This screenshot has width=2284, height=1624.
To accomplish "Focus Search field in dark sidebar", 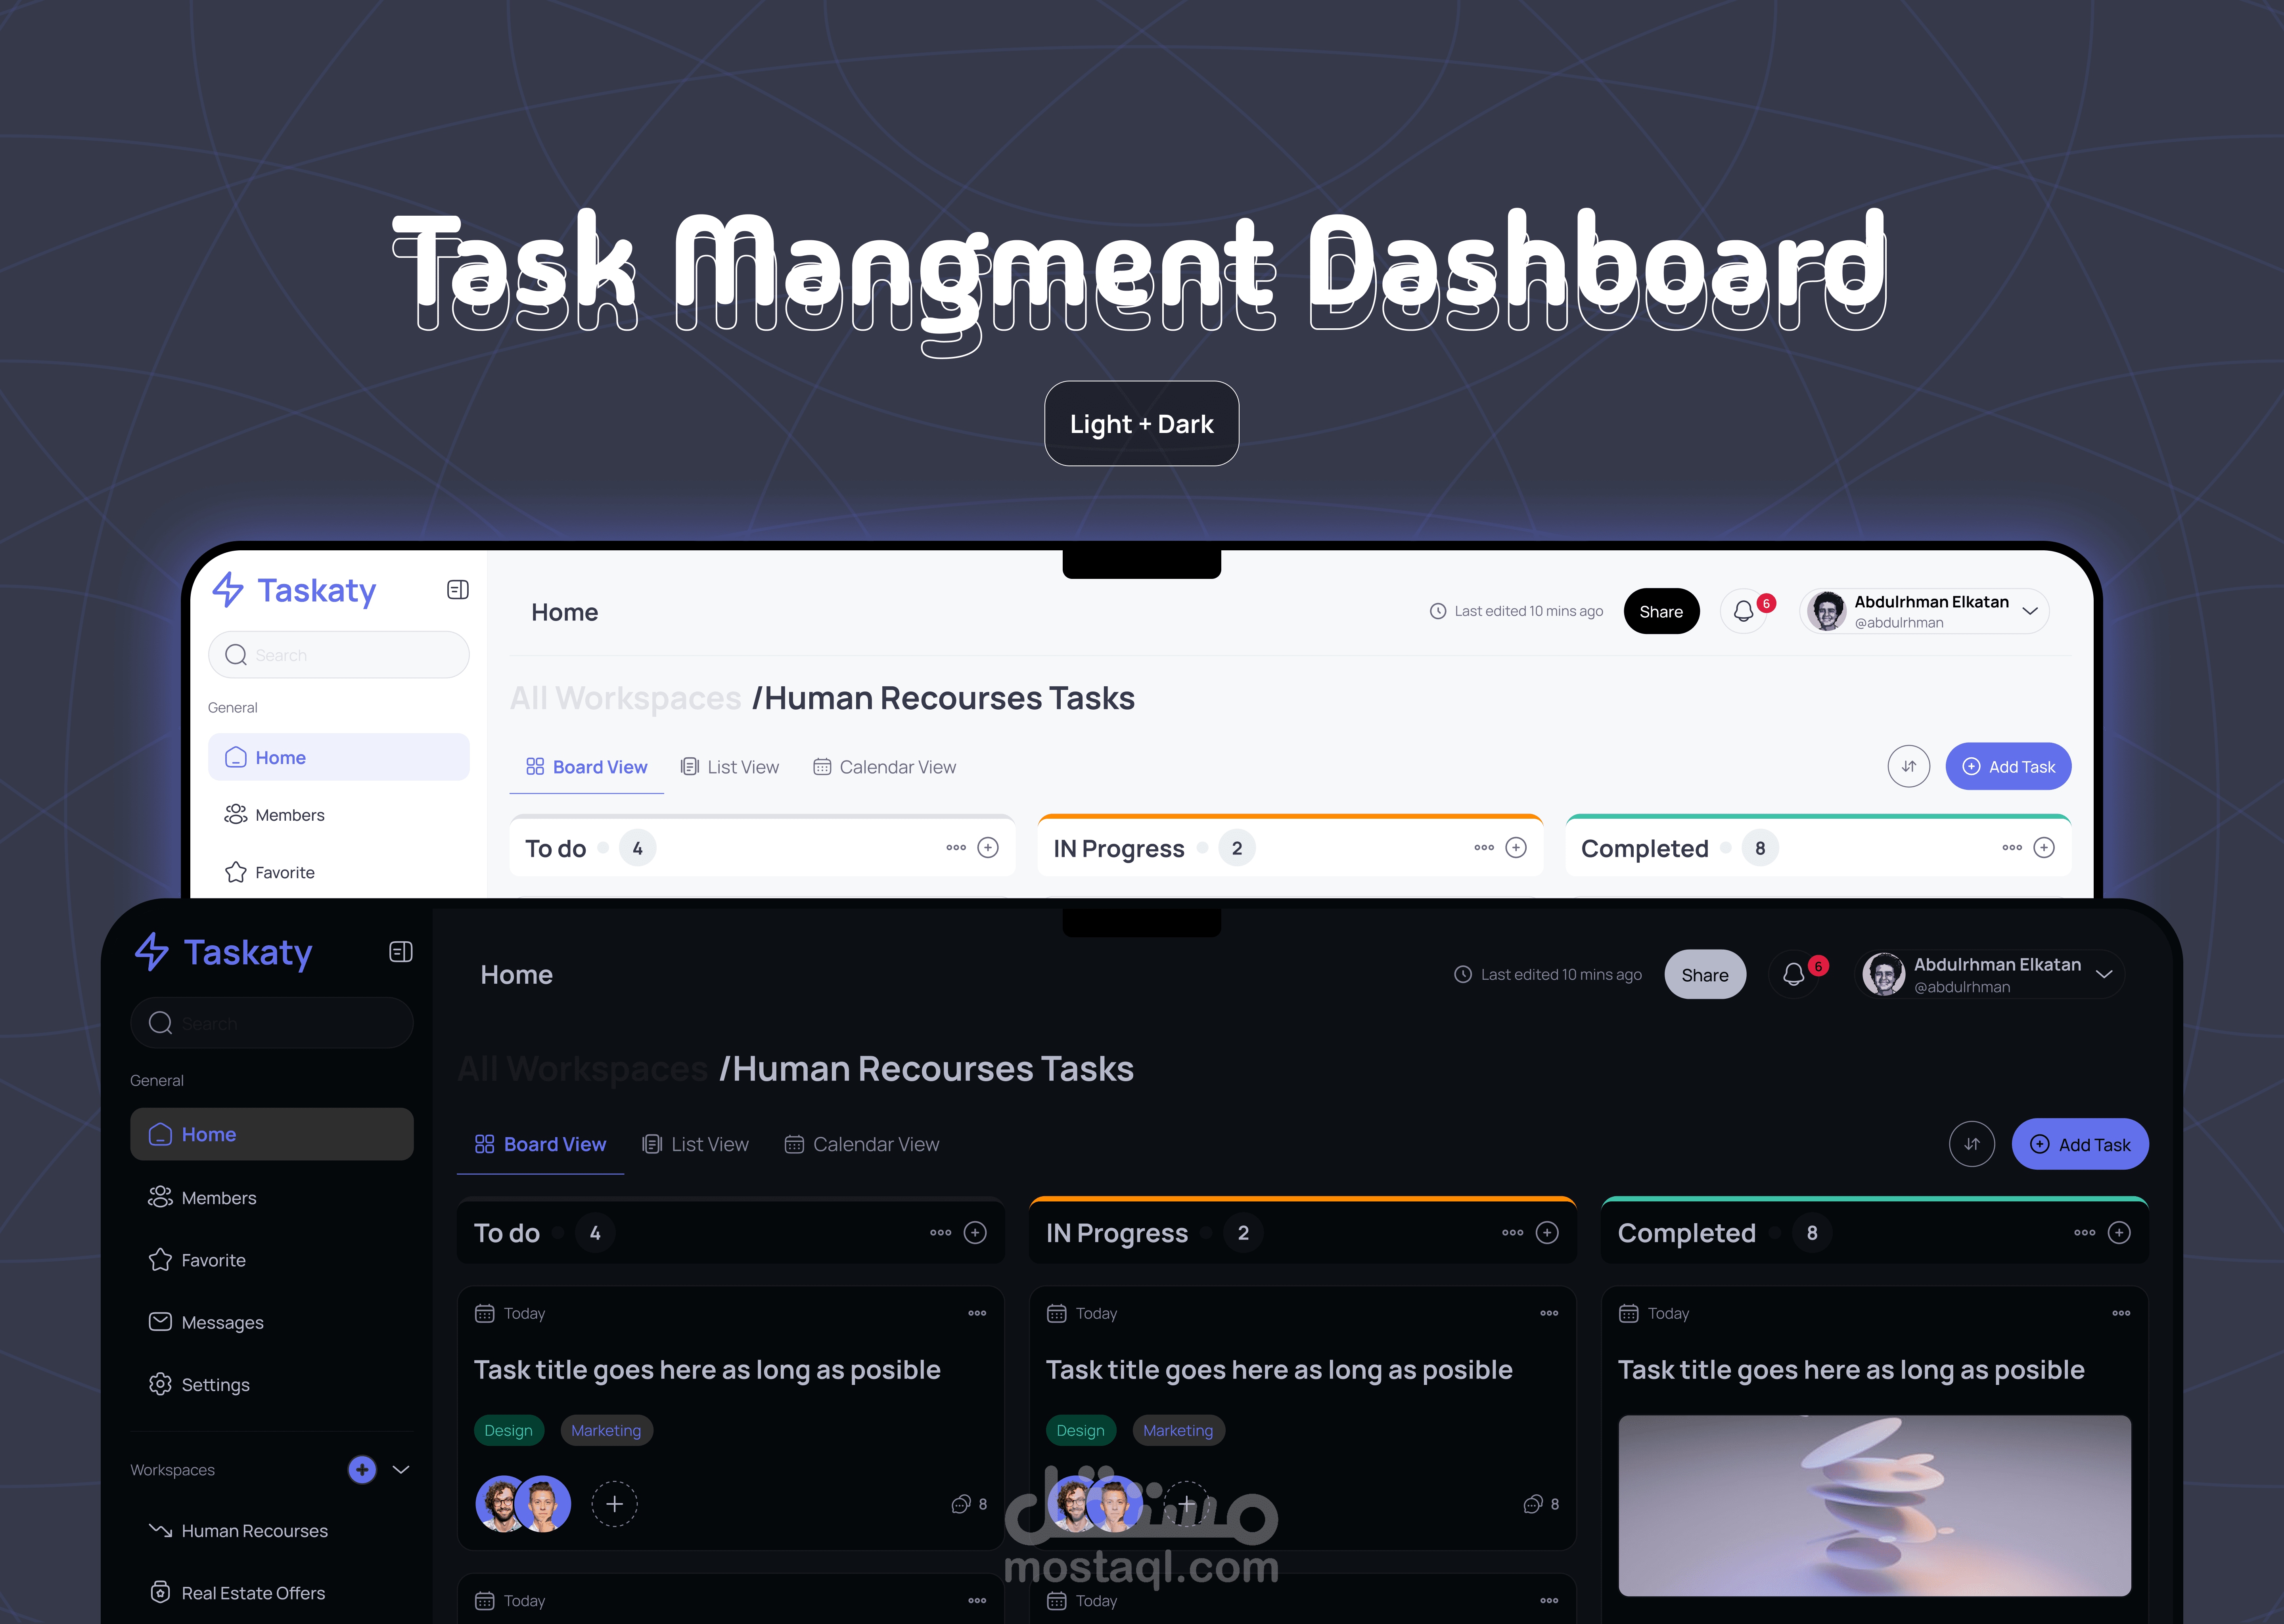I will pyautogui.click(x=272, y=1023).
